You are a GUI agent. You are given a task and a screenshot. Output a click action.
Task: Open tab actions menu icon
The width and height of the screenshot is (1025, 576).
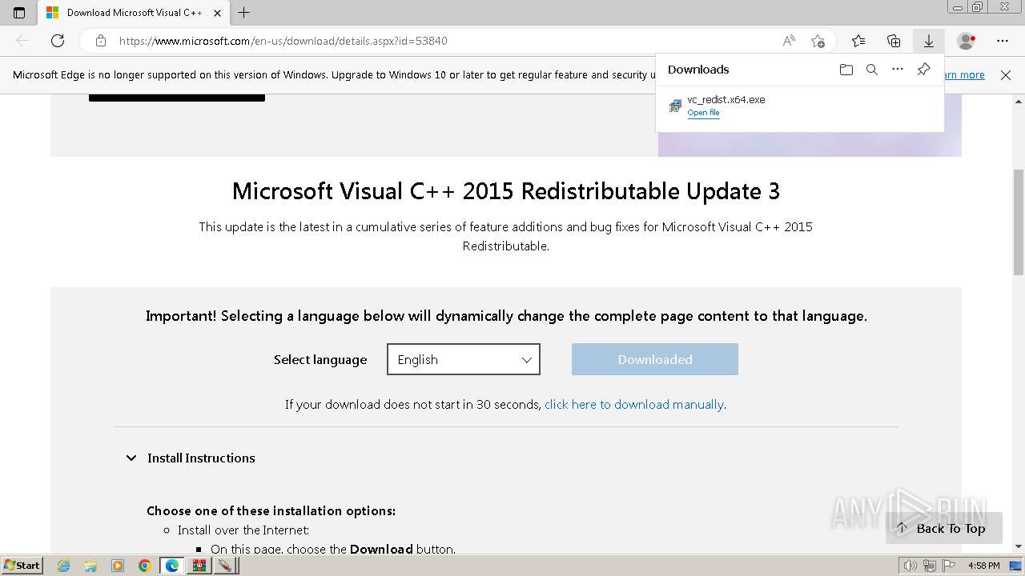[19, 13]
